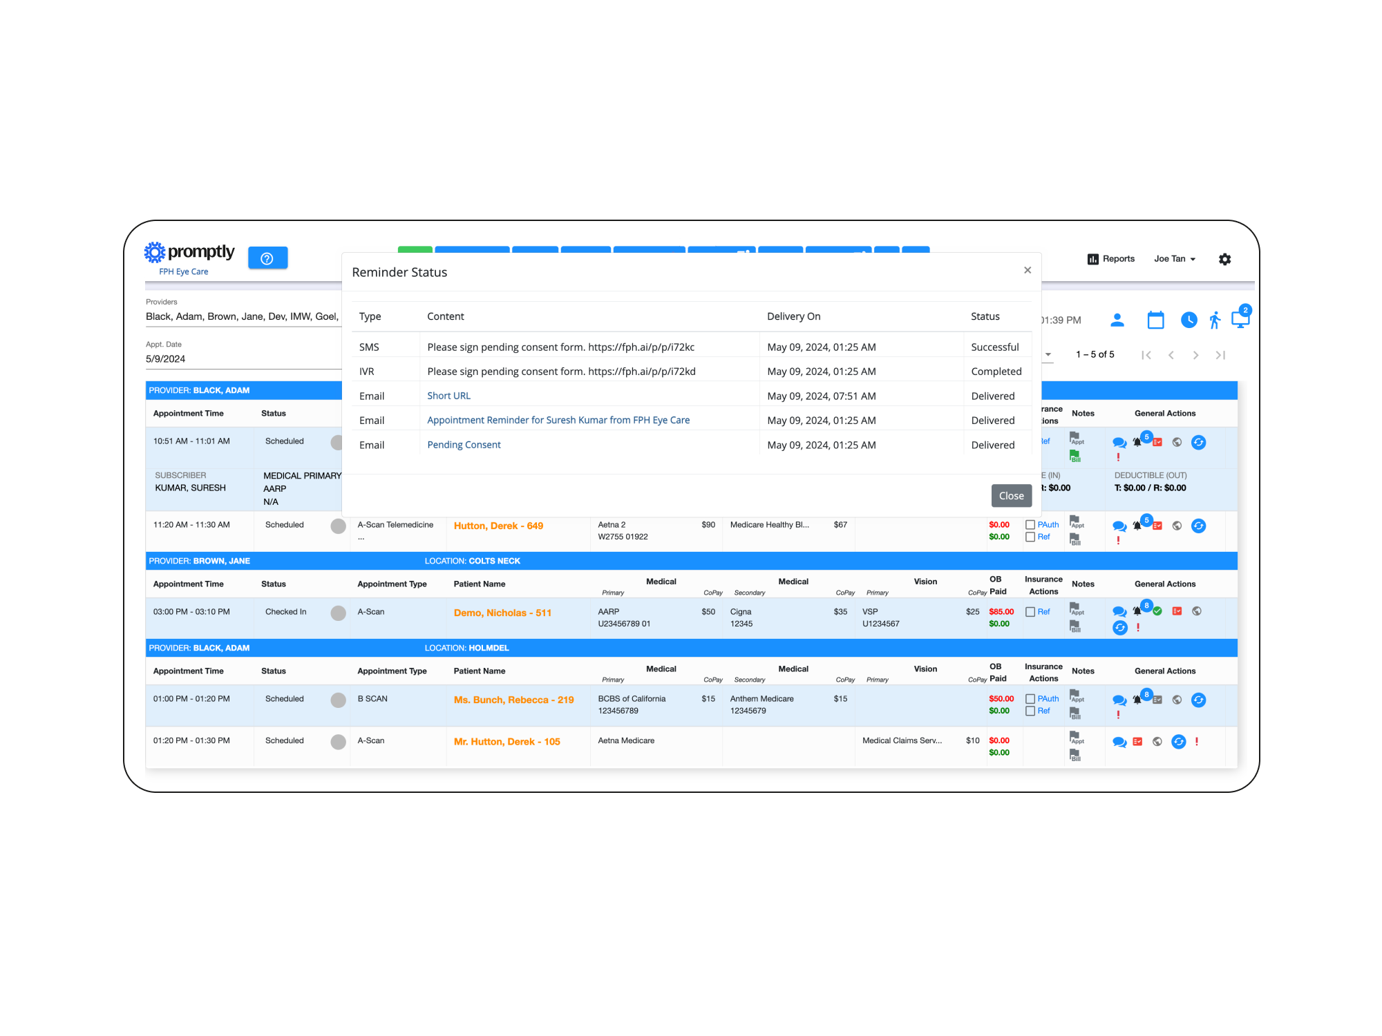
Task: Click the green Bill flag in Kumar row
Action: pos(1075,456)
